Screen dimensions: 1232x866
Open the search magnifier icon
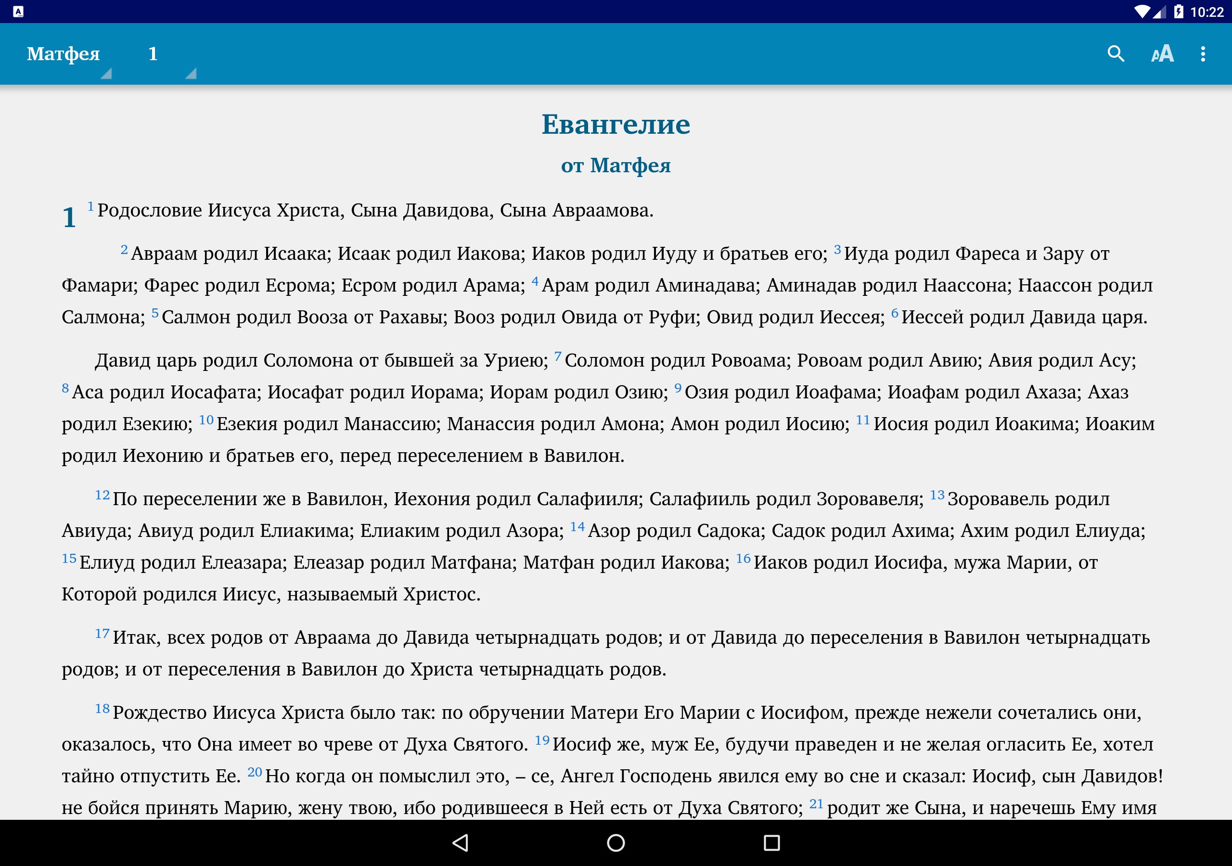1116,54
